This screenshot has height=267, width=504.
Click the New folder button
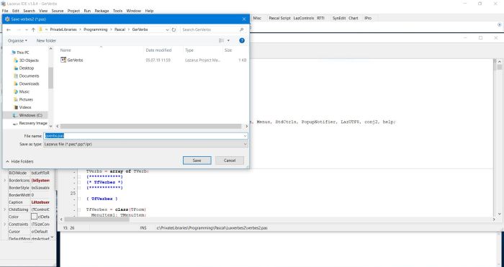(x=46, y=40)
